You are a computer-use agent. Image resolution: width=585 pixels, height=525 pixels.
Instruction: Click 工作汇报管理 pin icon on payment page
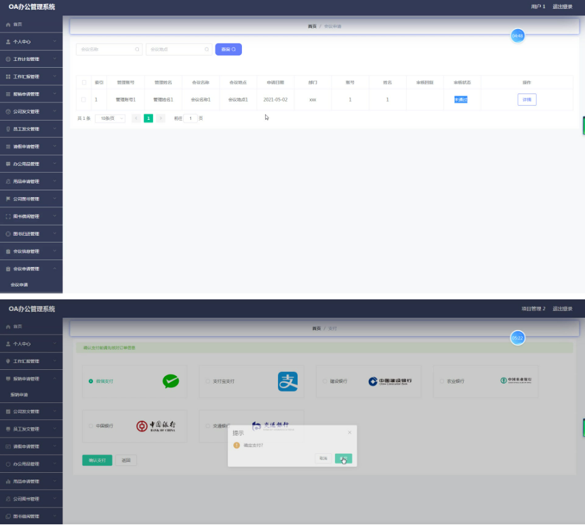(8, 361)
